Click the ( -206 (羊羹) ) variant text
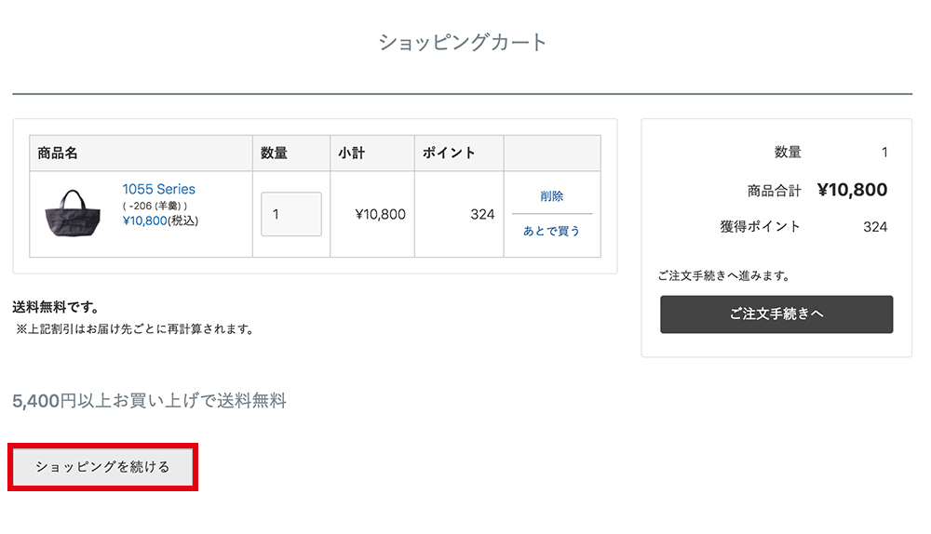931x534 pixels. point(155,205)
